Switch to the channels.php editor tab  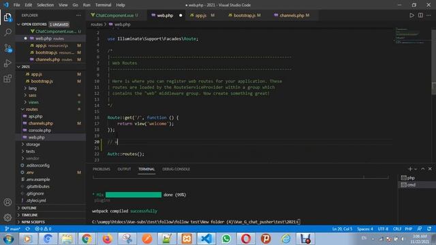click(x=292, y=15)
